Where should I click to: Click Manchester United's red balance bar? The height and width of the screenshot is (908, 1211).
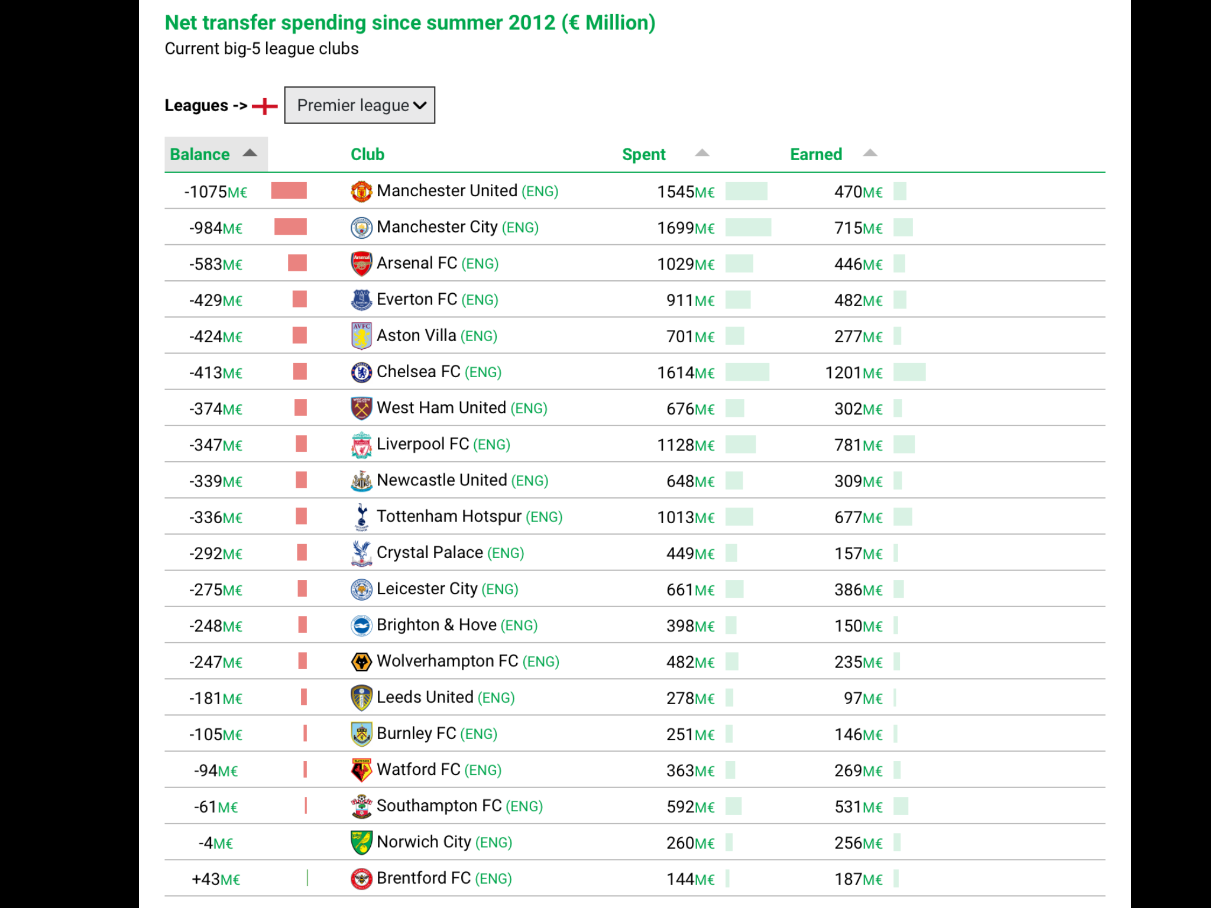click(289, 191)
